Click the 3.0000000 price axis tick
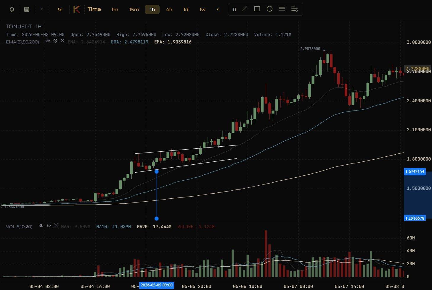The height and width of the screenshot is (290, 432). pos(419,42)
